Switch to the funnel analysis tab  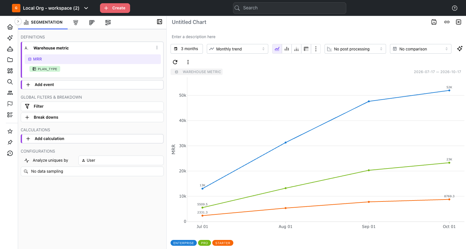coord(76,22)
